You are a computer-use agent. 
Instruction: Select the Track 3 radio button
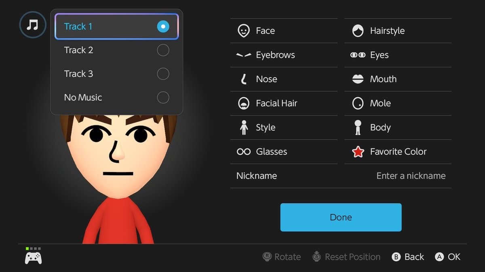click(x=163, y=74)
